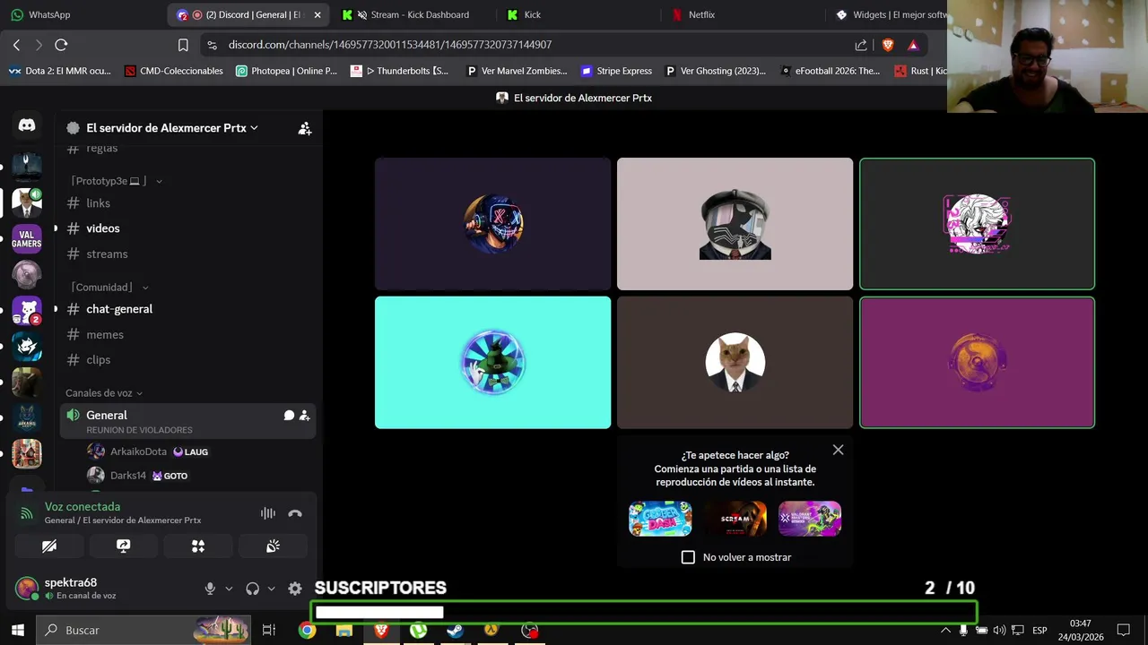Image resolution: width=1148 pixels, height=645 pixels.
Task: Open Brave Shields icon
Action: [x=888, y=45]
